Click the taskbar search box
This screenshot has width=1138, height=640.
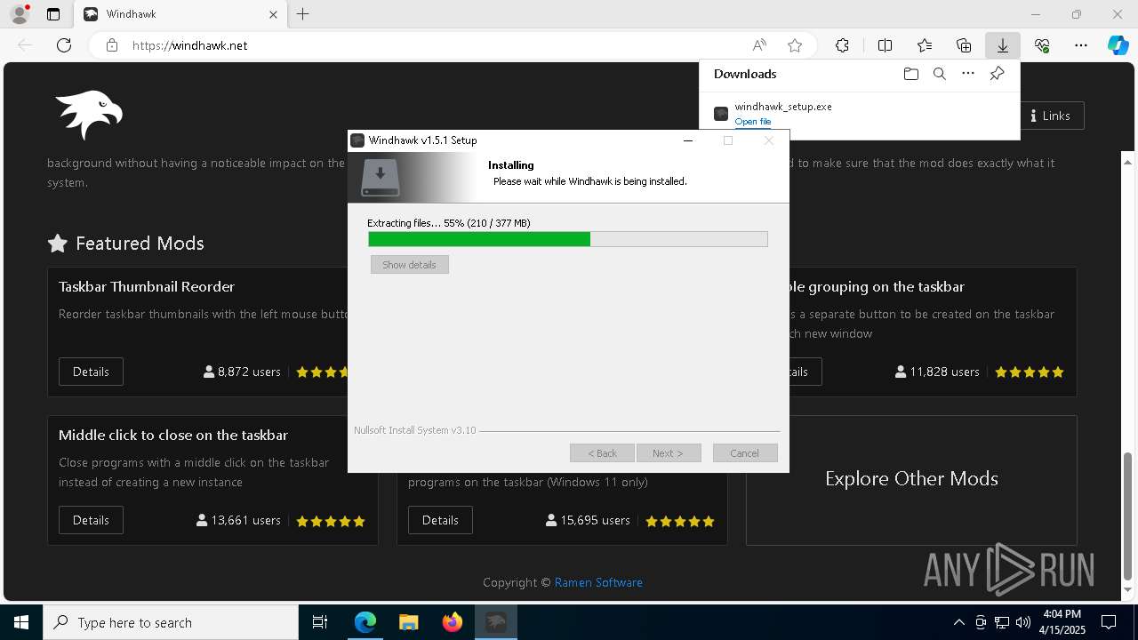click(x=171, y=622)
